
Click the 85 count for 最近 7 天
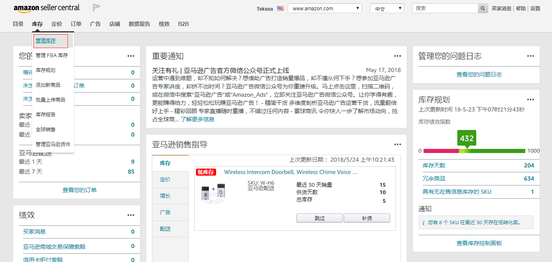click(x=131, y=172)
